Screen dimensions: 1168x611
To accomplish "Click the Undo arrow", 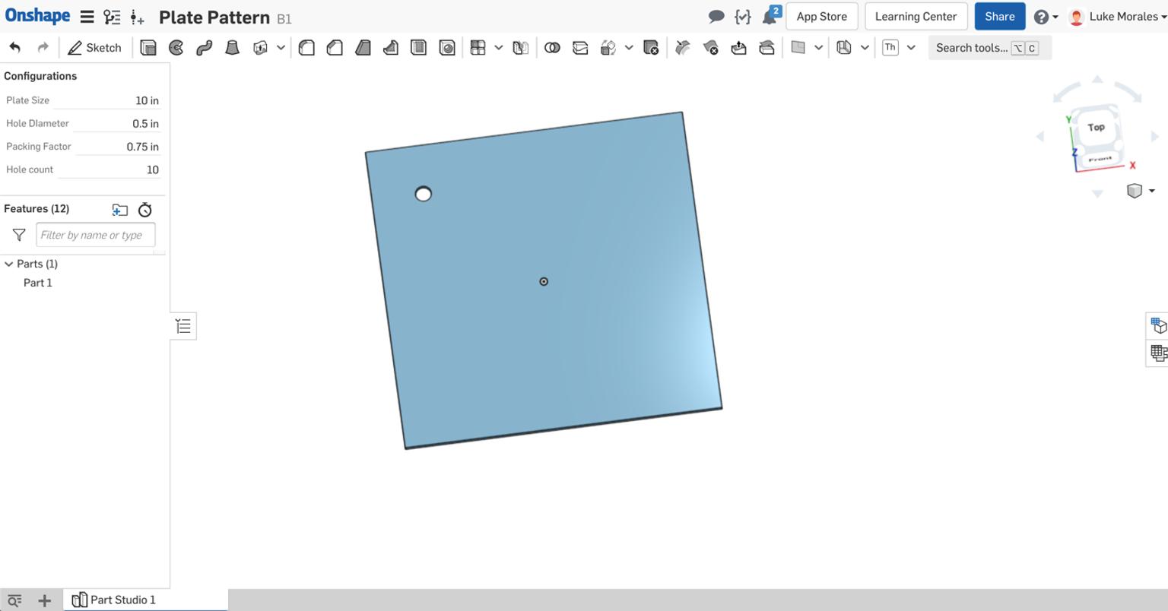I will tap(14, 47).
